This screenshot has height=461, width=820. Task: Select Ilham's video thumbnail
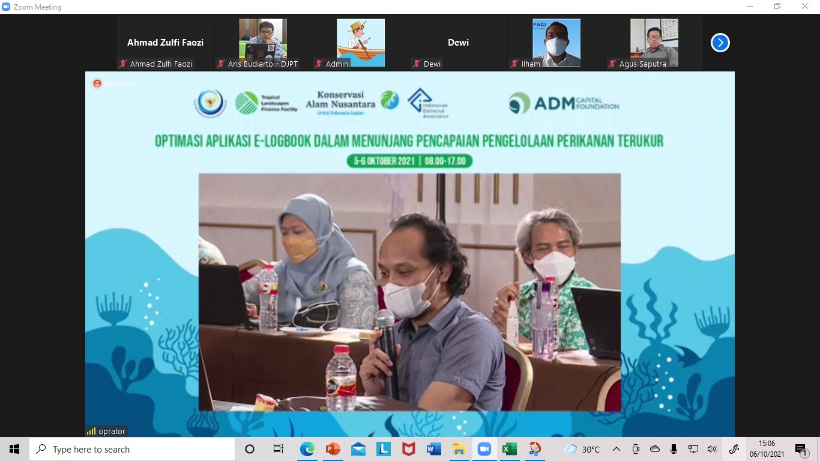(x=556, y=43)
